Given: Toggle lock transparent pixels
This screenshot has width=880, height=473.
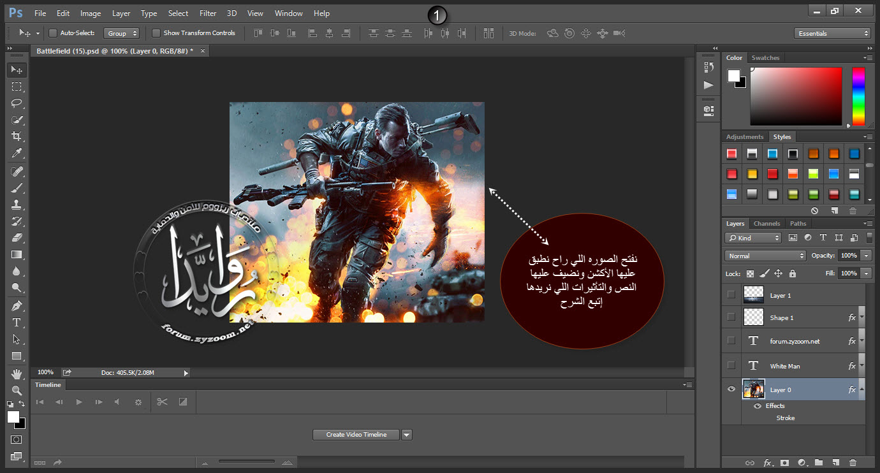Looking at the screenshot, I should (x=750, y=273).
